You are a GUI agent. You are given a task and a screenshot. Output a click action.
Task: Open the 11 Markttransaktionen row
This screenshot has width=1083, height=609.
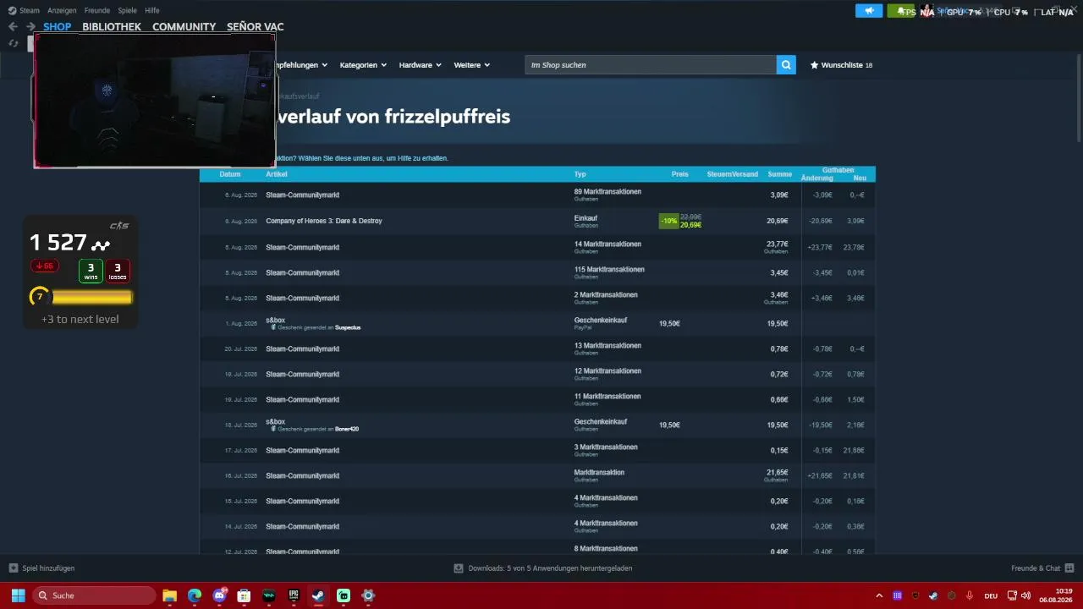(x=537, y=399)
